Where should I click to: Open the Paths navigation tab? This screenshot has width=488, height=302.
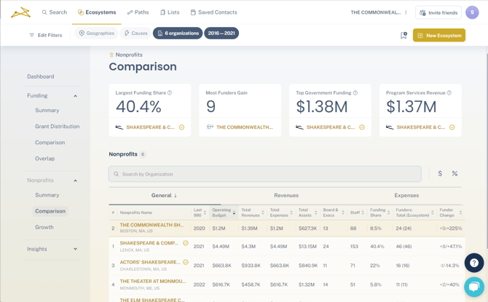[138, 12]
